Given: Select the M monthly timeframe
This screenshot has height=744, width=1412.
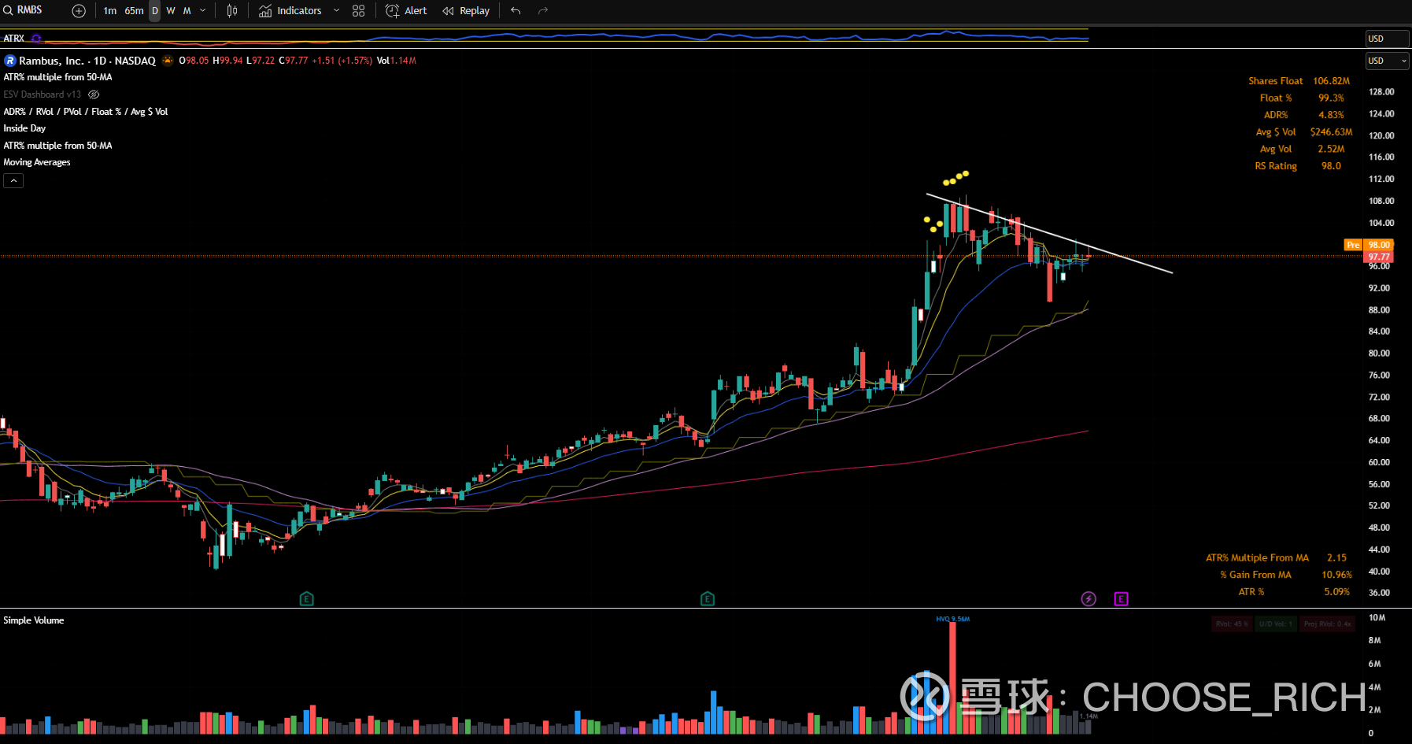Looking at the screenshot, I should click(187, 11).
